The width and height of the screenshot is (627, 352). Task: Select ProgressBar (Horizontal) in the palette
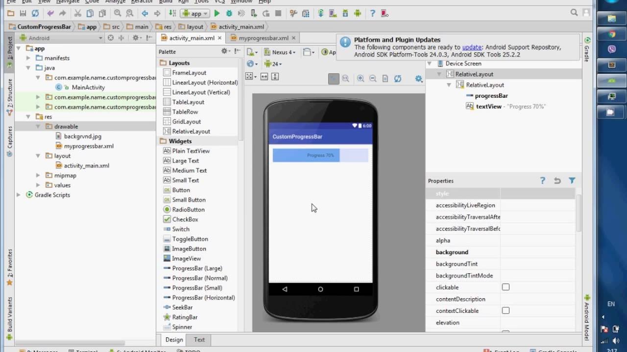tap(203, 297)
